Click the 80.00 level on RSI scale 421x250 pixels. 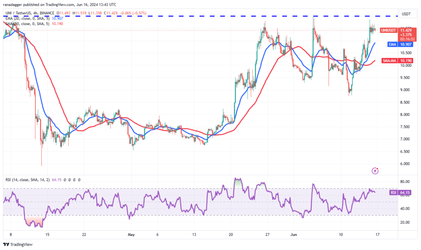click(x=405, y=181)
